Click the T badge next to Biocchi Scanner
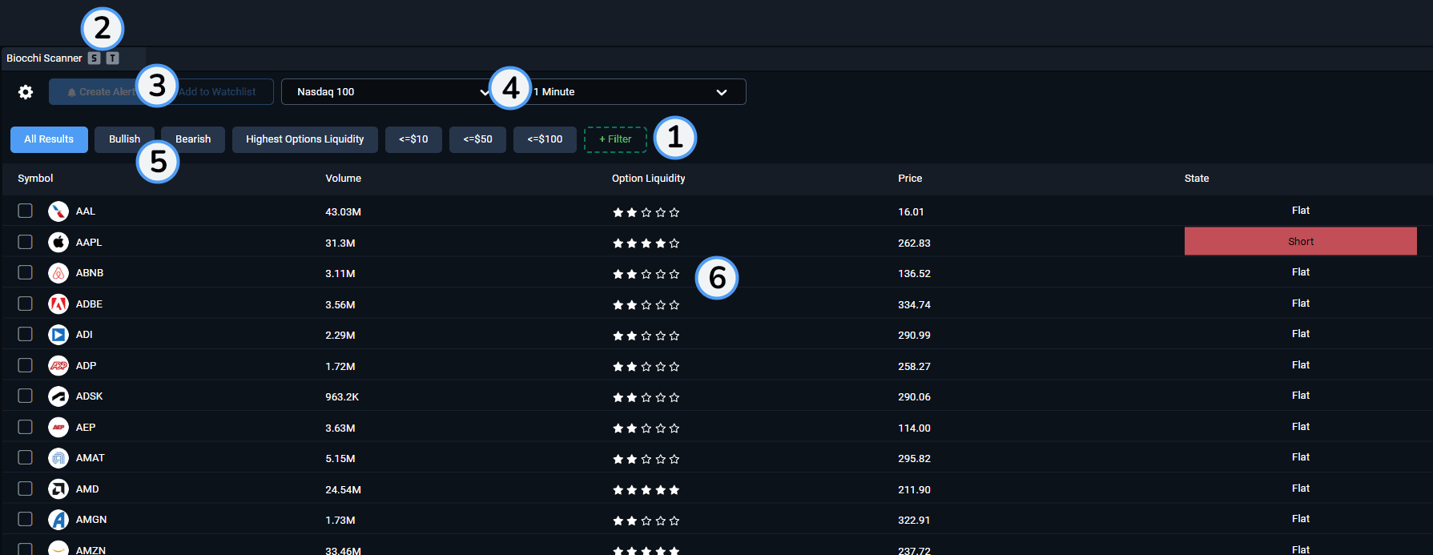Screen dimensions: 1433x555 pos(113,58)
